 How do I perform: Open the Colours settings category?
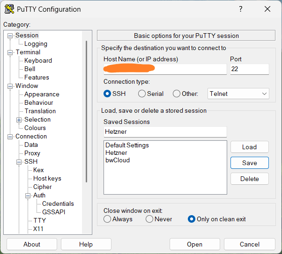tap(35, 128)
